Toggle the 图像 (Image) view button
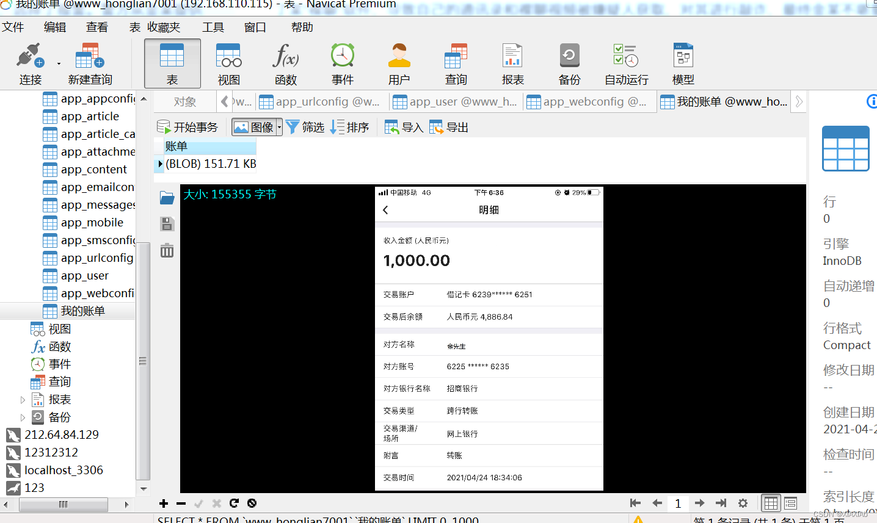The width and height of the screenshot is (877, 523). [254, 127]
